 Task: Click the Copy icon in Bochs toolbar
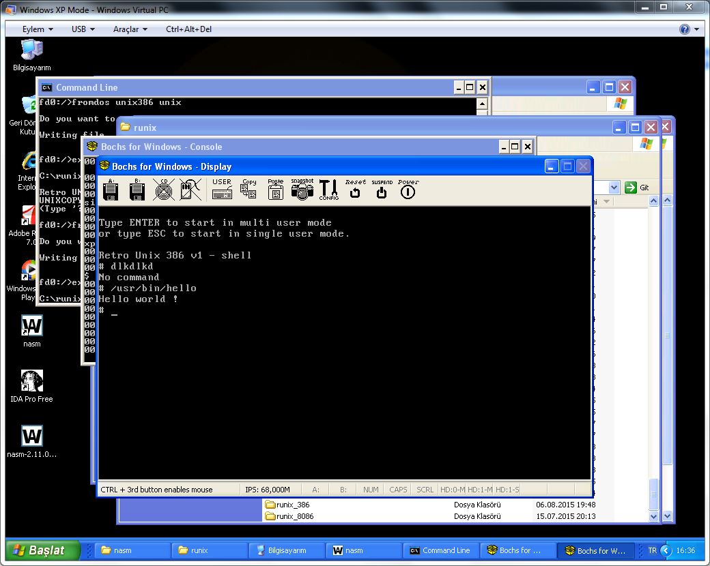248,189
